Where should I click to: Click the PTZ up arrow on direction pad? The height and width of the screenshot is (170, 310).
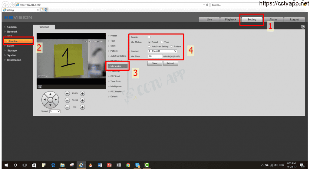click(50, 94)
